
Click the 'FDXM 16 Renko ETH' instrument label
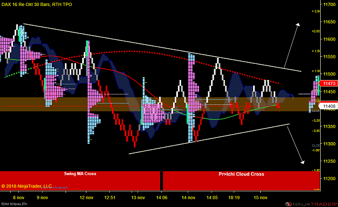(14, 204)
